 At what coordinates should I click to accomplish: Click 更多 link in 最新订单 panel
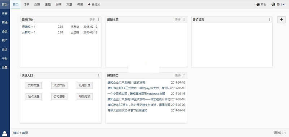pyautogui.click(x=92, y=19)
